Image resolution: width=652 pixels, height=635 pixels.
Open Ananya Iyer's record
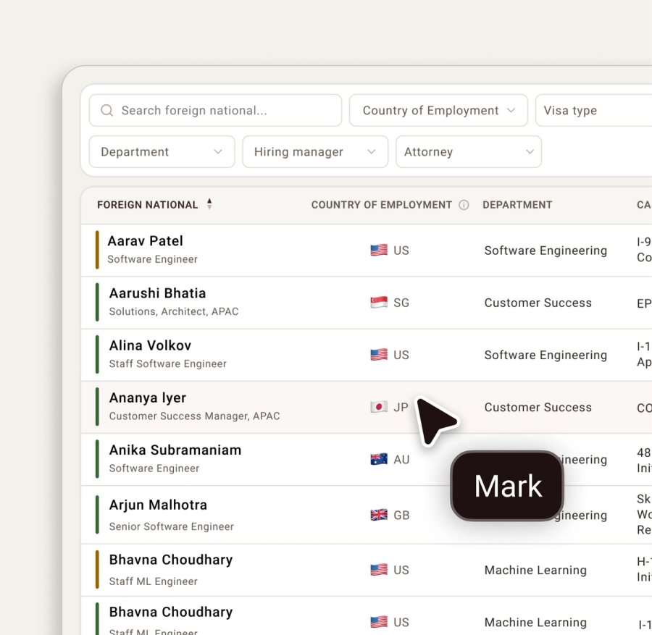pyautogui.click(x=148, y=398)
